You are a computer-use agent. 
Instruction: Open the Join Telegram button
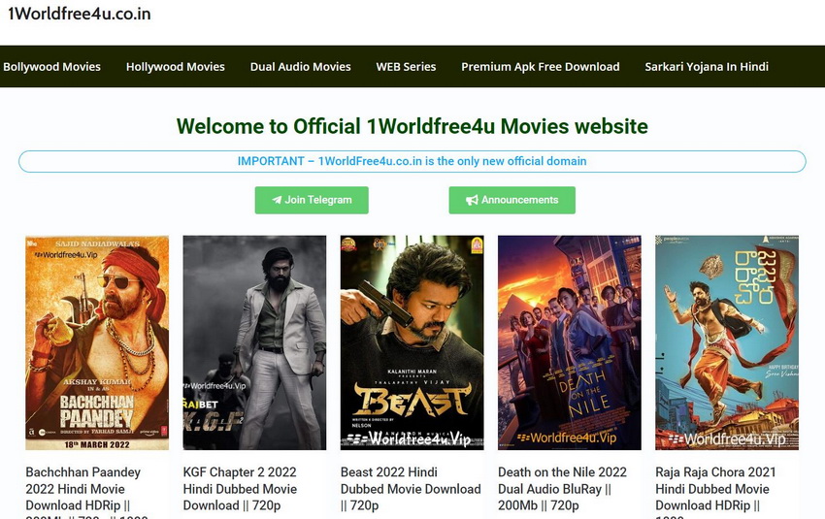click(312, 200)
